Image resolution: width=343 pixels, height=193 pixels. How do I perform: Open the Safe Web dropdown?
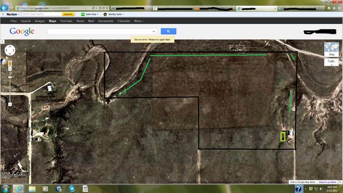pos(92,14)
